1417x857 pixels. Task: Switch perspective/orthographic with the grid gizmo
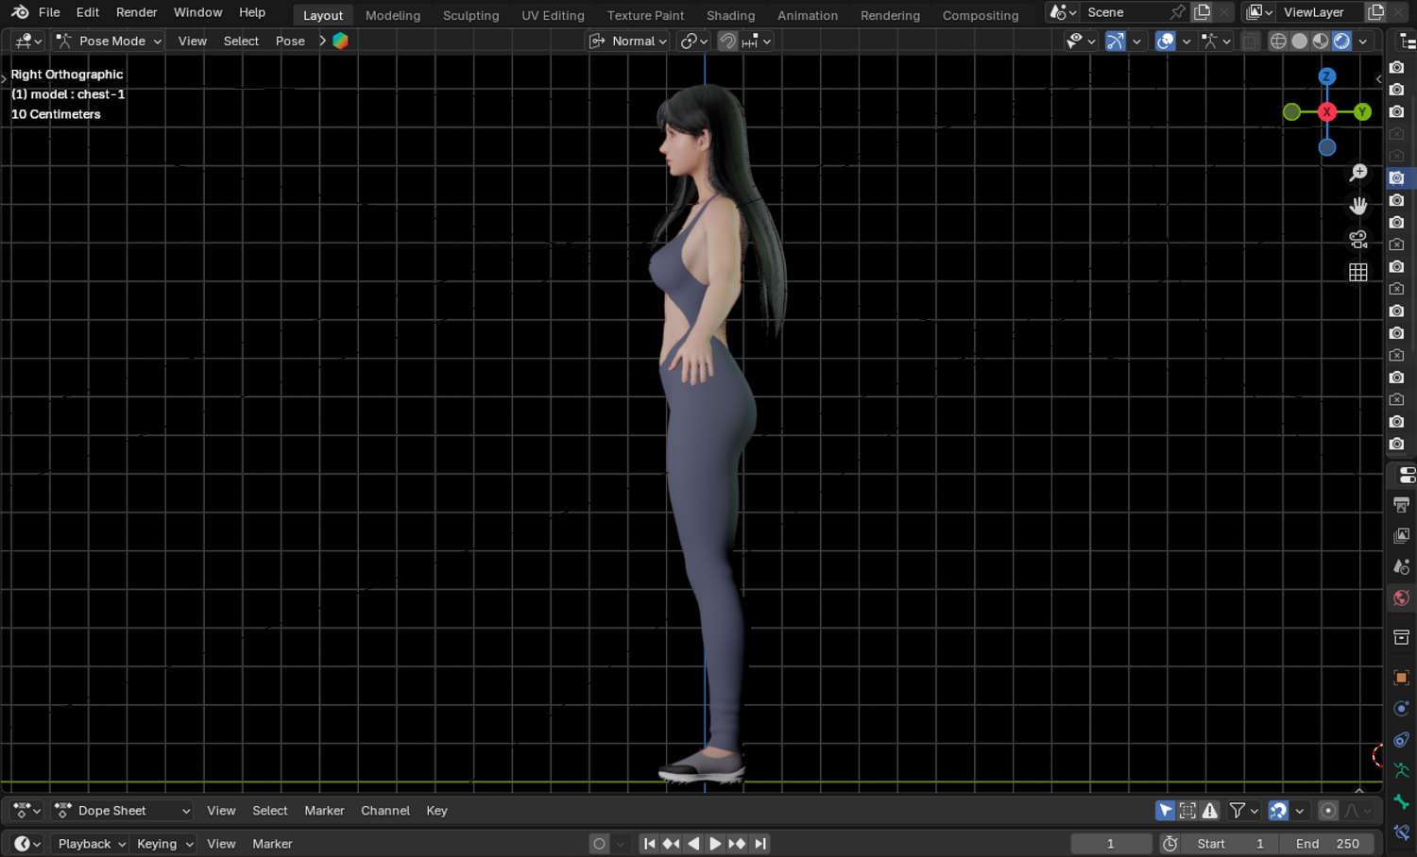click(1358, 272)
